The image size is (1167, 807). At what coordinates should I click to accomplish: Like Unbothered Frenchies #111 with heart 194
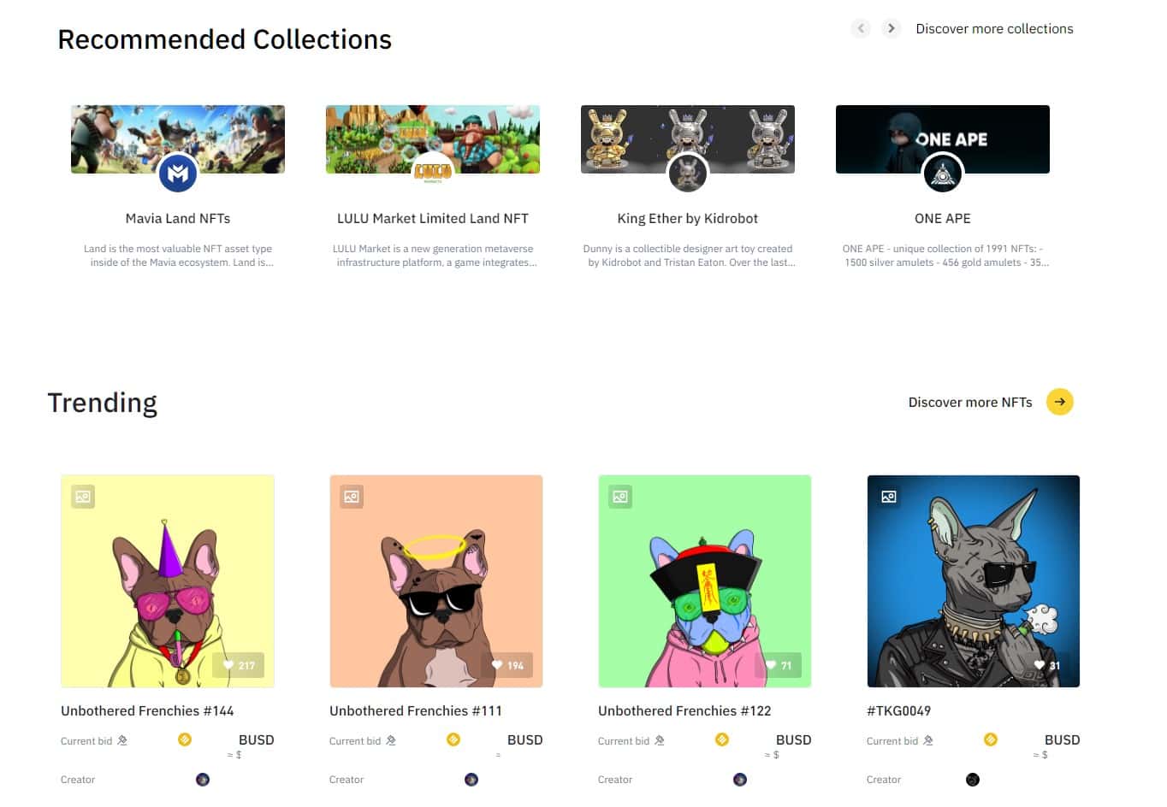pyautogui.click(x=507, y=665)
